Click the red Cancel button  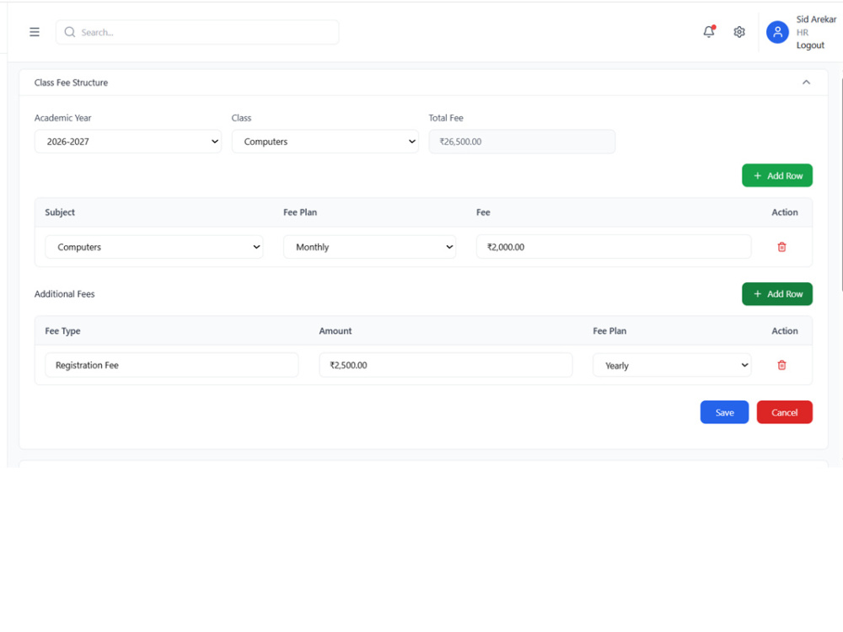[x=784, y=412]
